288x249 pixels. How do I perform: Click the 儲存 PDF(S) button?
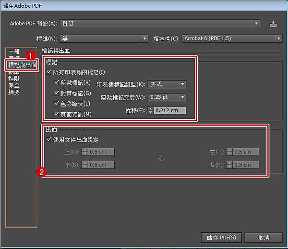(x=221, y=237)
